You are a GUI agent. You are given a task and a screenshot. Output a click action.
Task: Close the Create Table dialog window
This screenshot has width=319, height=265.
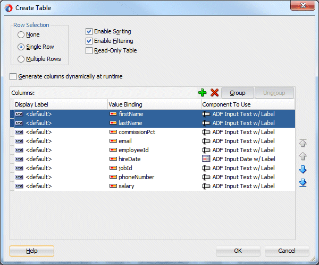303,5
